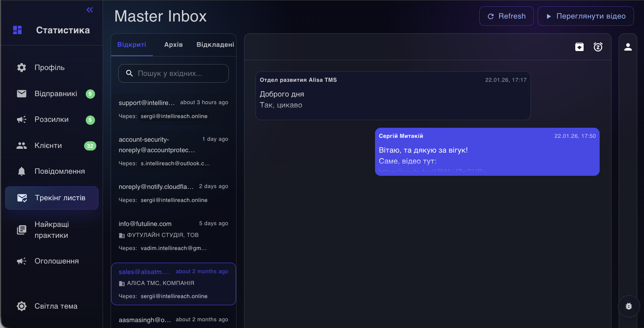Click the green 9 badge next to Відправники
Screen dimensions: 644x328
(x=90, y=94)
